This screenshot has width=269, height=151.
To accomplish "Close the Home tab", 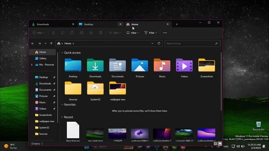I will tap(168, 24).
